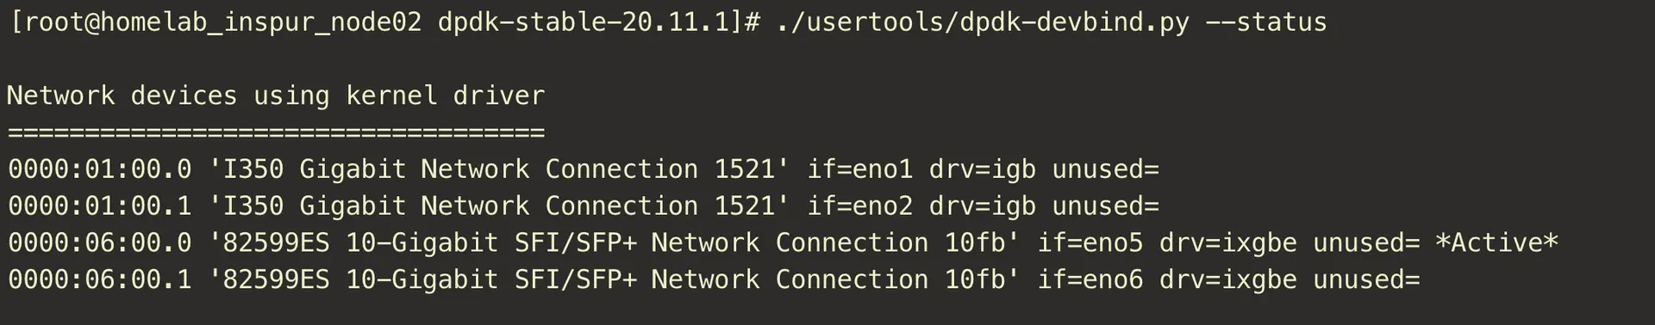Click the shell prompt root@homelab_inspur_node02
Screen dimensions: 1655x325
pyautogui.click(x=222, y=22)
